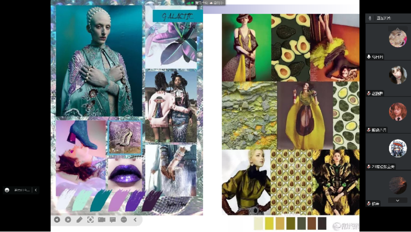Click the active mic icon of the first participant
The width and height of the screenshot is (411, 232).
click(369, 57)
